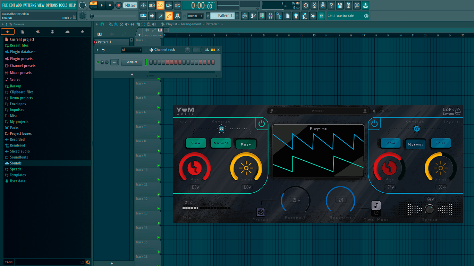This screenshot has width=474, height=266.
Task: Open the mixer view icon
Action: pyautogui.click(x=270, y=16)
